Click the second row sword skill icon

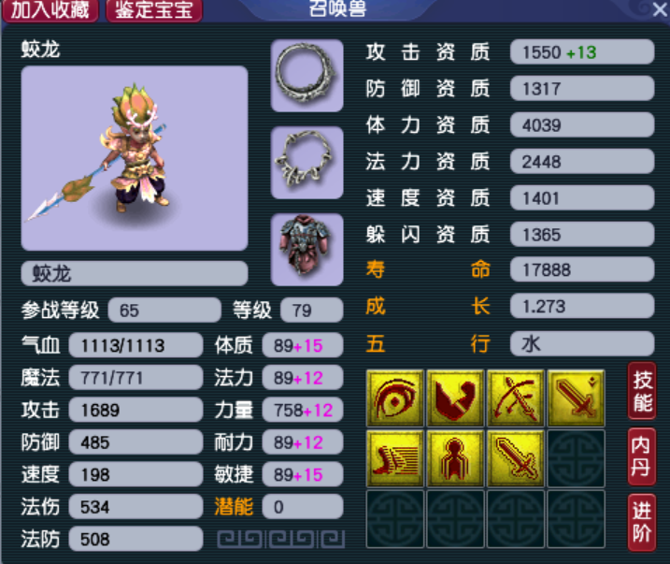[515, 458]
